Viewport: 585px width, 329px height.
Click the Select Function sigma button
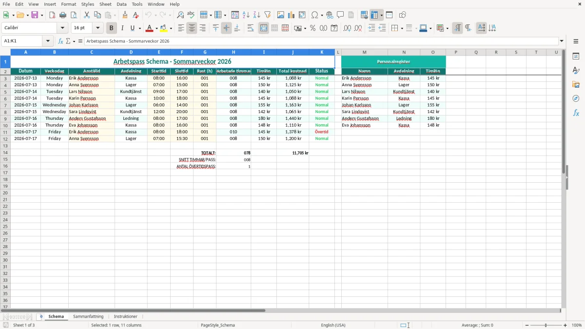coord(68,41)
